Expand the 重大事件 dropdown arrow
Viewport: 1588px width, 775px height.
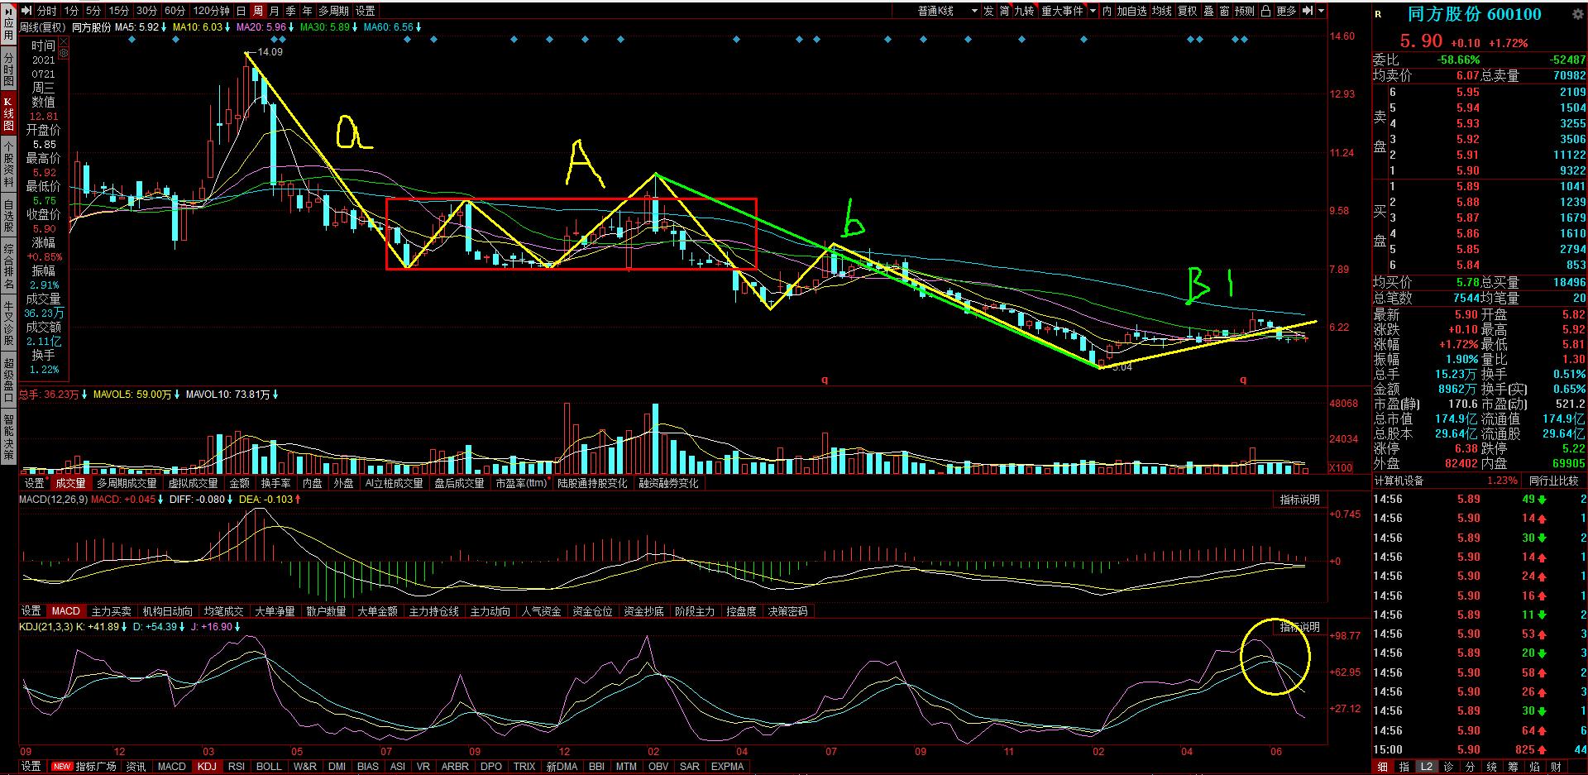[1093, 11]
